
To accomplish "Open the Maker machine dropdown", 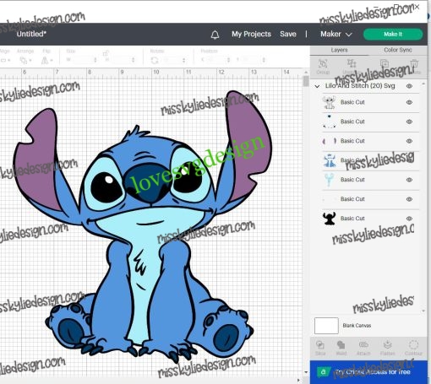I will (336, 34).
